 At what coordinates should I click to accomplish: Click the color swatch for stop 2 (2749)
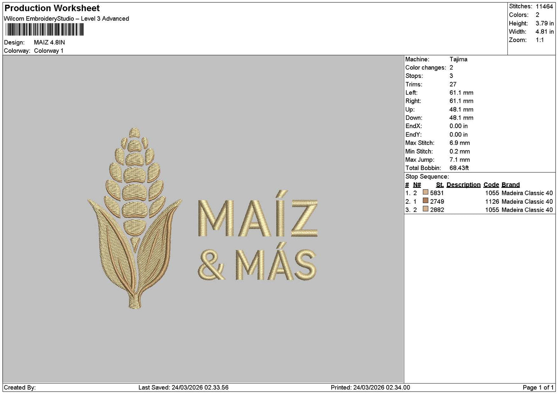[x=426, y=201]
